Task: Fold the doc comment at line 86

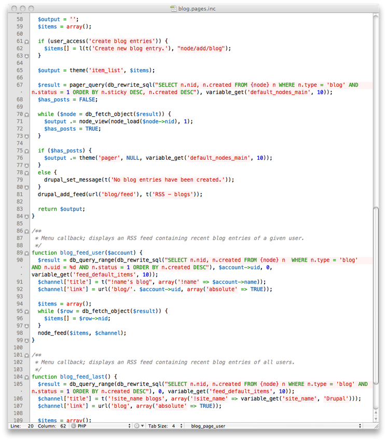Action: [x=27, y=231]
